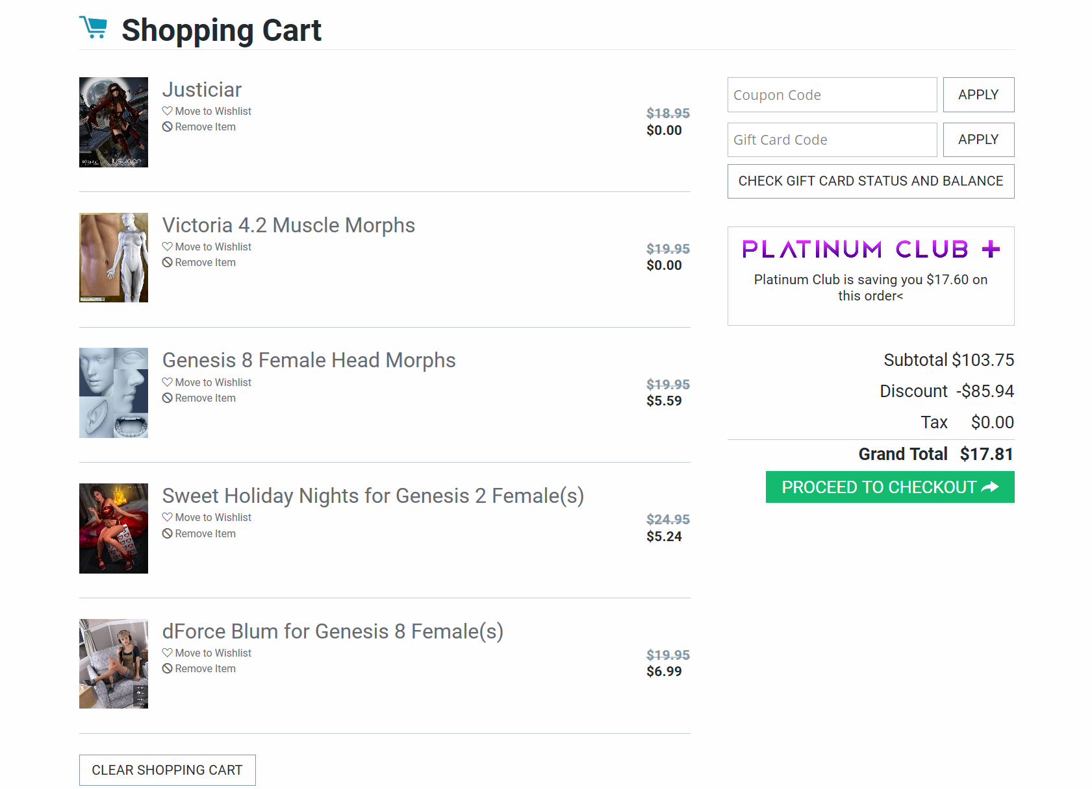Move dForce Blum to wishlist
Viewport: 1092px width, 789px height.
tap(213, 653)
